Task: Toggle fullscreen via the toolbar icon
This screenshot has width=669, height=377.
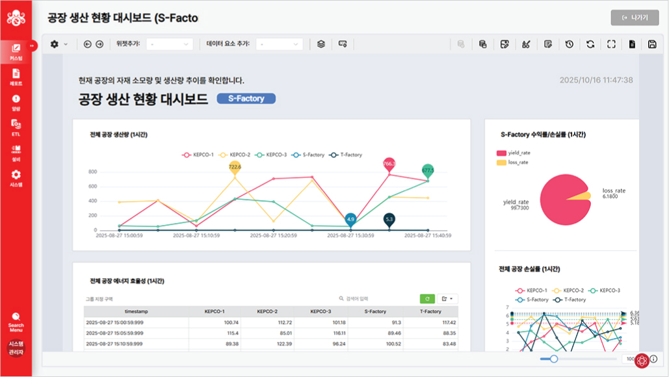Action: tap(611, 44)
